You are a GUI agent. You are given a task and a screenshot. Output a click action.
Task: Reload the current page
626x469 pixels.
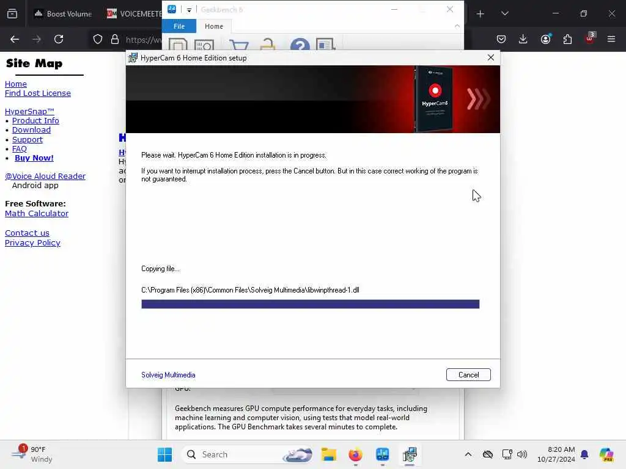click(x=59, y=39)
